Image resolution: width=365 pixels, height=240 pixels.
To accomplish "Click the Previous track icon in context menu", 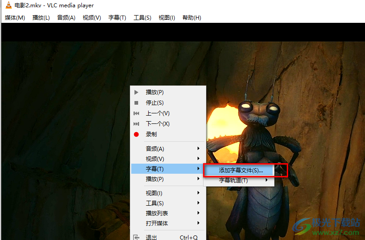I will (x=136, y=113).
